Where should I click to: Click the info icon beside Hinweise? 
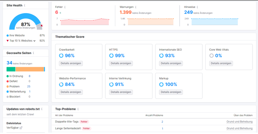pyautogui.click(x=197, y=7)
